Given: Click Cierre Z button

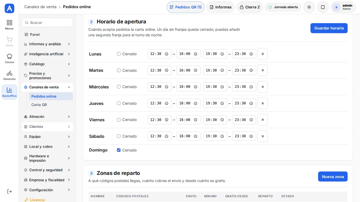Looking at the screenshot, I should point(250,7).
